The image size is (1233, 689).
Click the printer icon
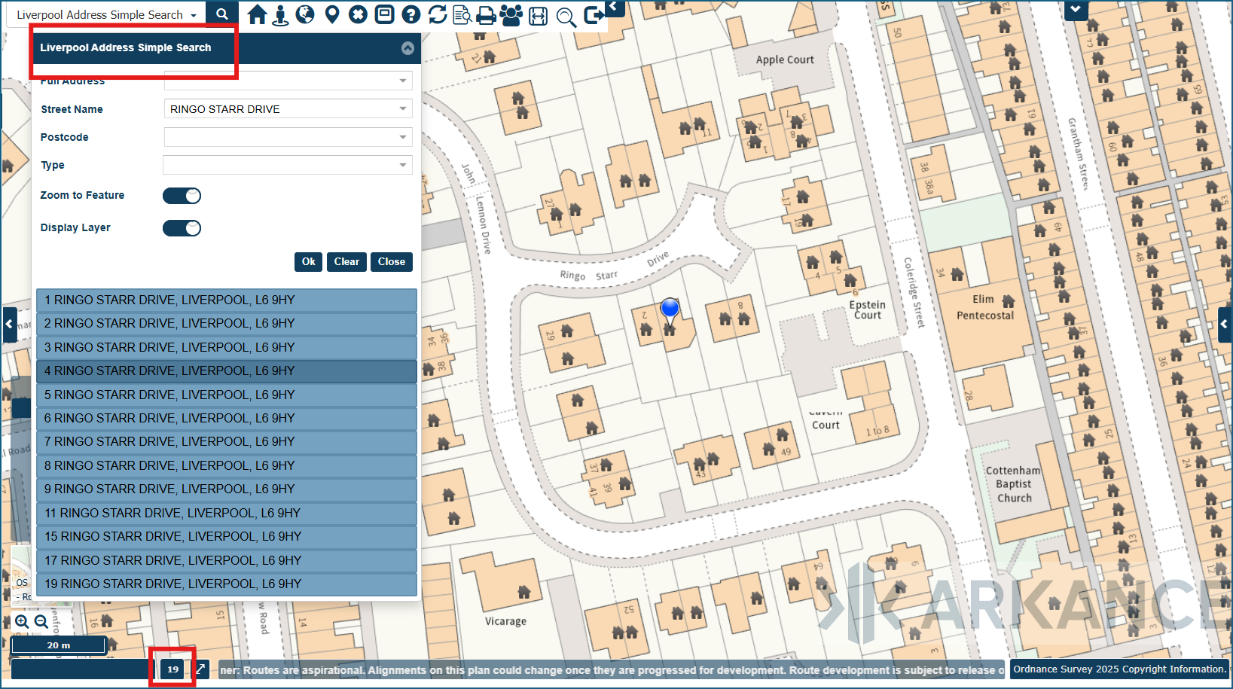[x=487, y=15]
